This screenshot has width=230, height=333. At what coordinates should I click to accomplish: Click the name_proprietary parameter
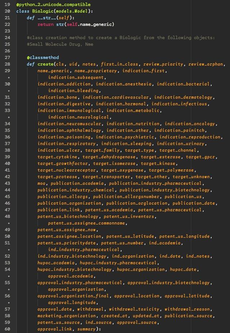click(96, 71)
